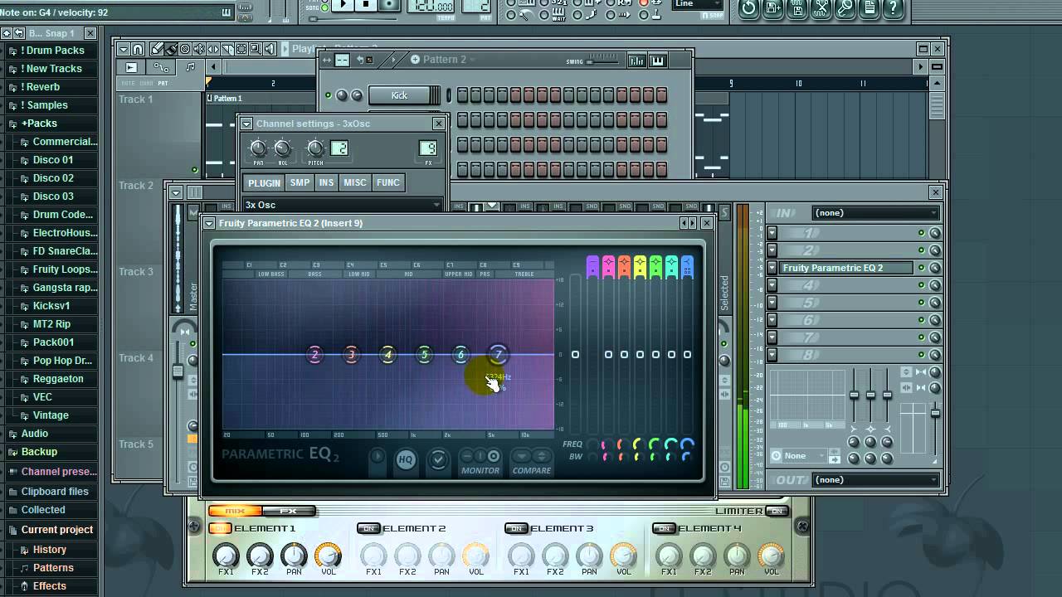Click the Element 1 VOL knob
The height and width of the screenshot is (597, 1062).
pyautogui.click(x=329, y=556)
